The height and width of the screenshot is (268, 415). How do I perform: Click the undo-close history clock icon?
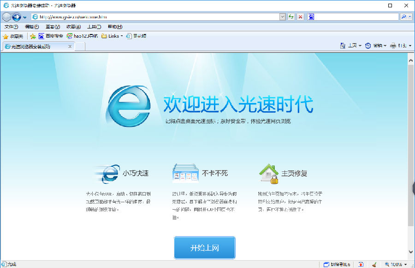[x=368, y=46]
